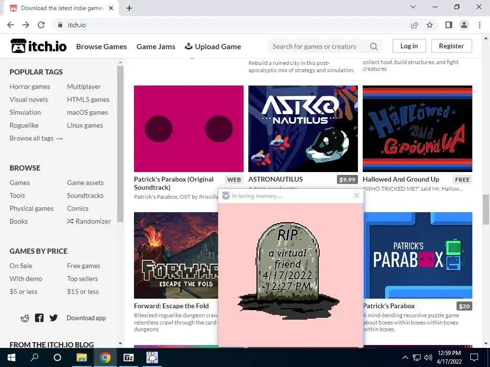This screenshot has width=490, height=367.
Task: Open a new browser tab
Action: pyautogui.click(x=129, y=9)
